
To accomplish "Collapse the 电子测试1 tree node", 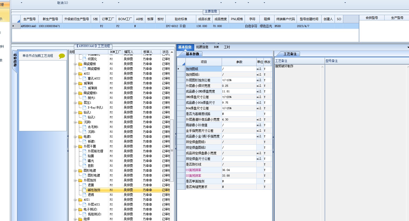I will 75,210.
